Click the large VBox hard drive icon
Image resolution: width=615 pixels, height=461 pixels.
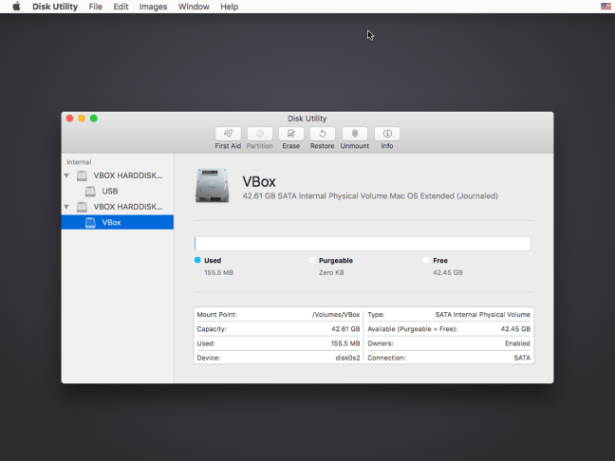[212, 186]
